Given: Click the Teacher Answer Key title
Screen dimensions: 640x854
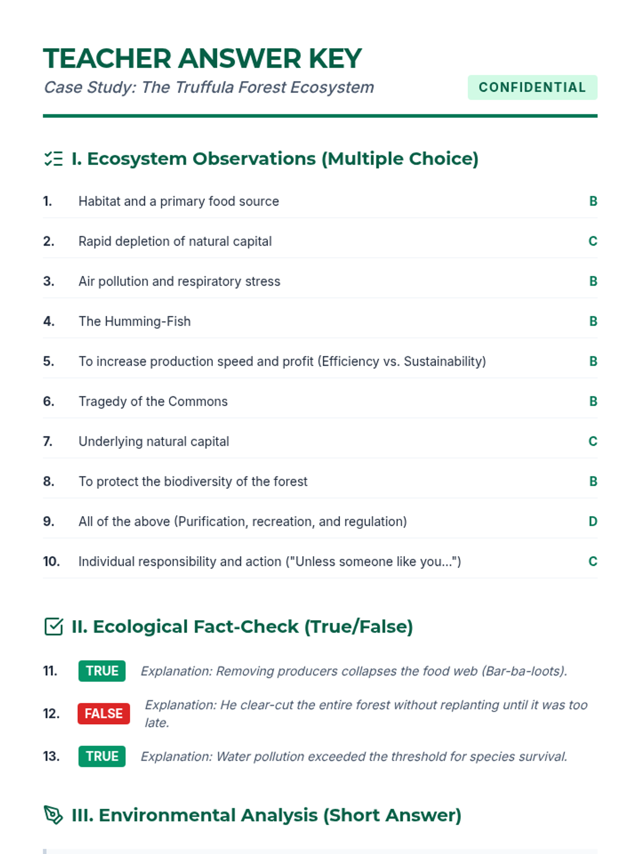Looking at the screenshot, I should point(202,59).
